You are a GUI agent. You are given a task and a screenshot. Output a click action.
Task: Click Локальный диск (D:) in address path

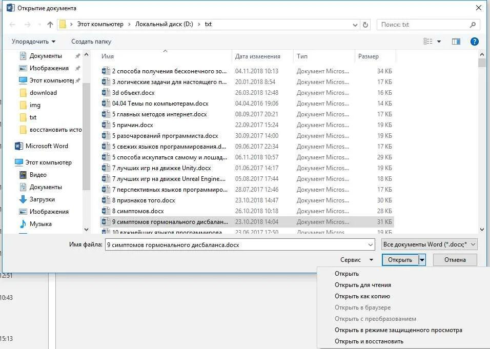164,25
